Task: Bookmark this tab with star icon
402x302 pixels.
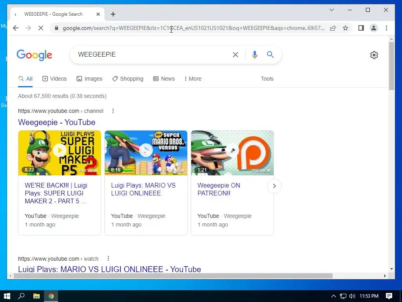Action: tap(345, 28)
